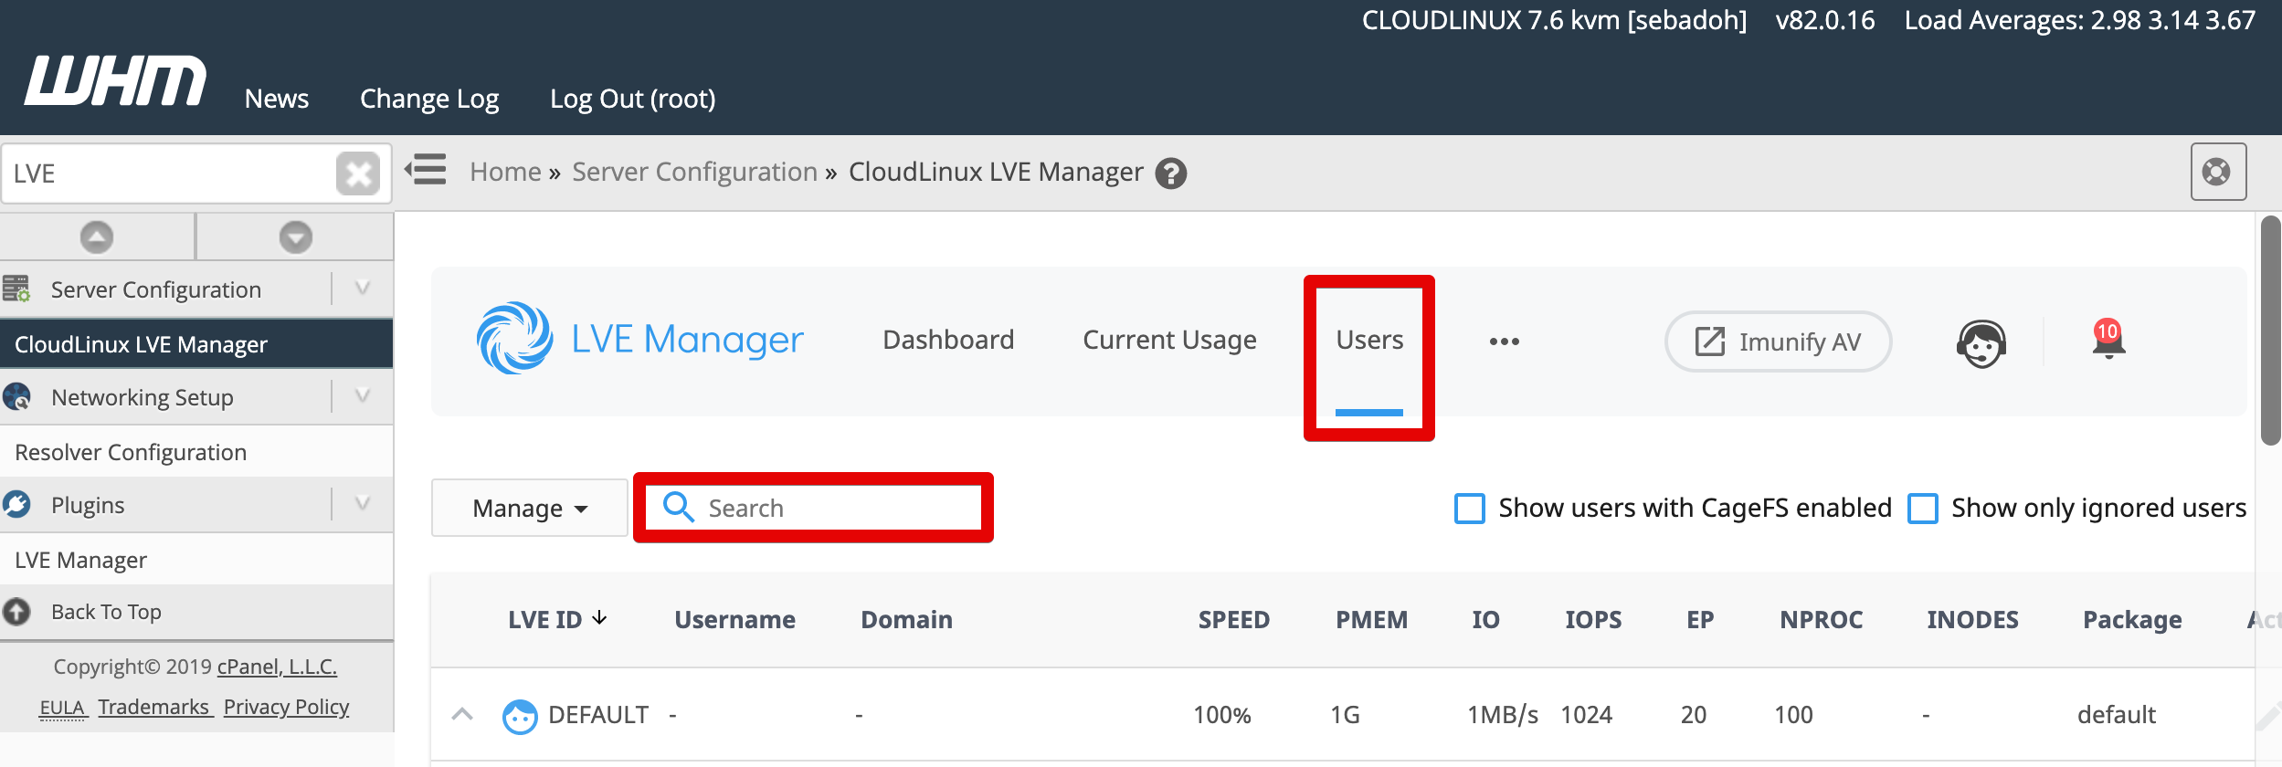This screenshot has height=767, width=2282.
Task: Click Load Averages text in header
Action: (2079, 20)
